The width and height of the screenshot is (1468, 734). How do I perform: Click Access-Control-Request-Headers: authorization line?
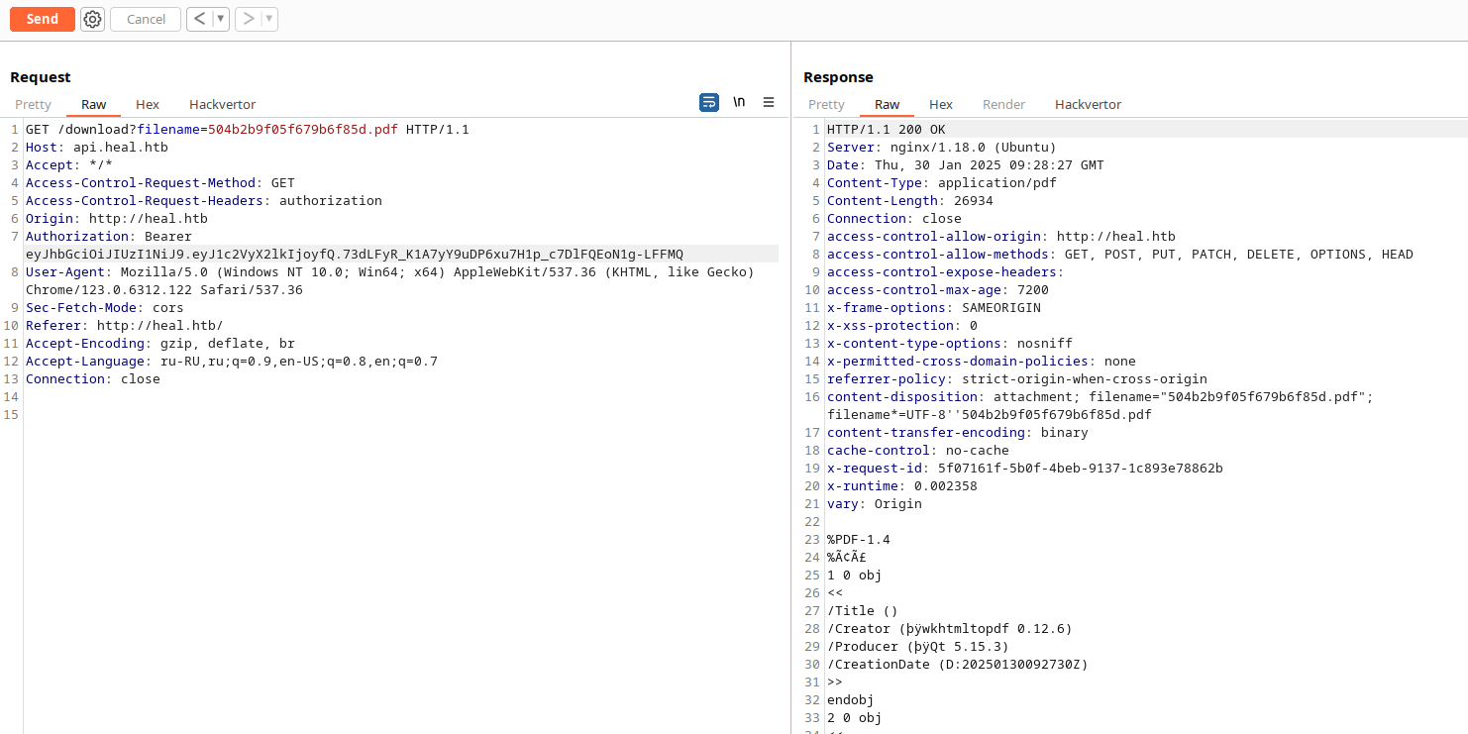[x=204, y=200]
